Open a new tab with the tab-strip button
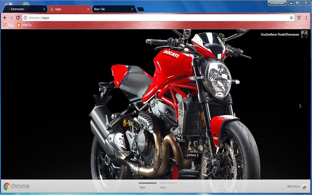 (x=141, y=9)
